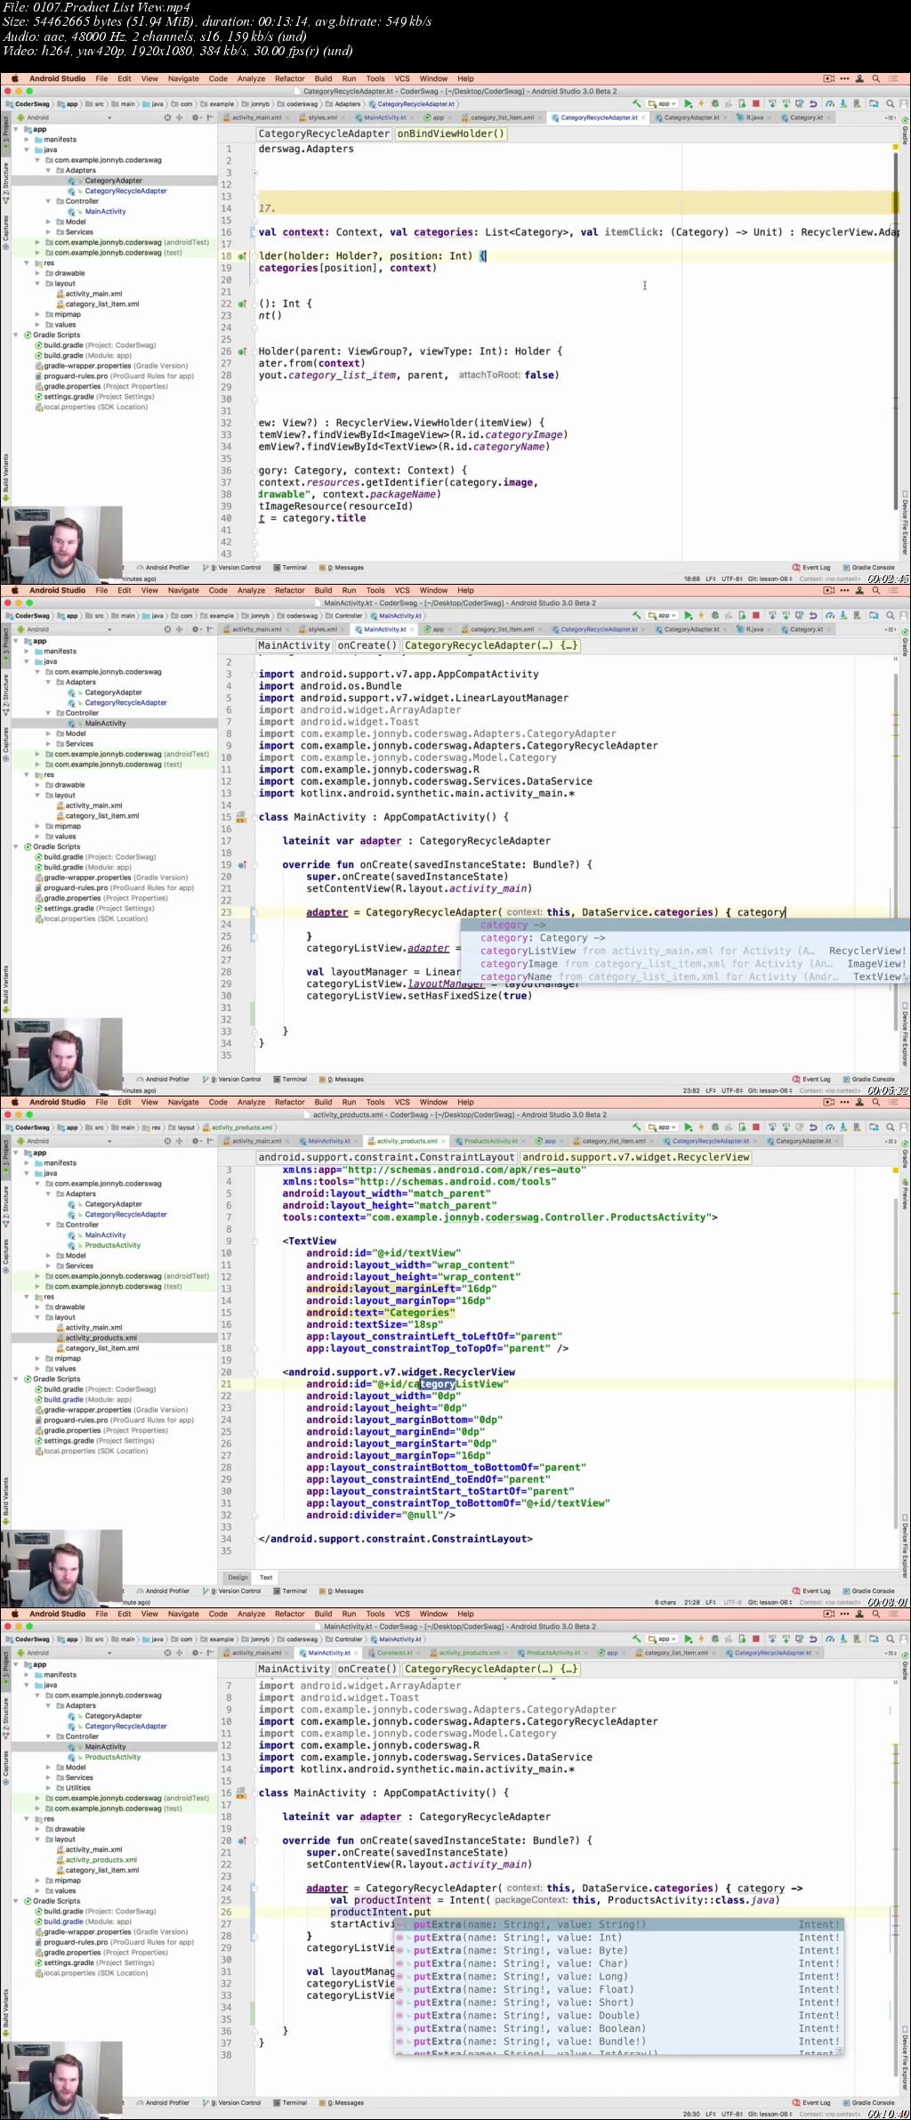This screenshot has width=911, height=2120.
Task: Open Android Profiler in frame 00:10:40
Action: pyautogui.click(x=163, y=2103)
